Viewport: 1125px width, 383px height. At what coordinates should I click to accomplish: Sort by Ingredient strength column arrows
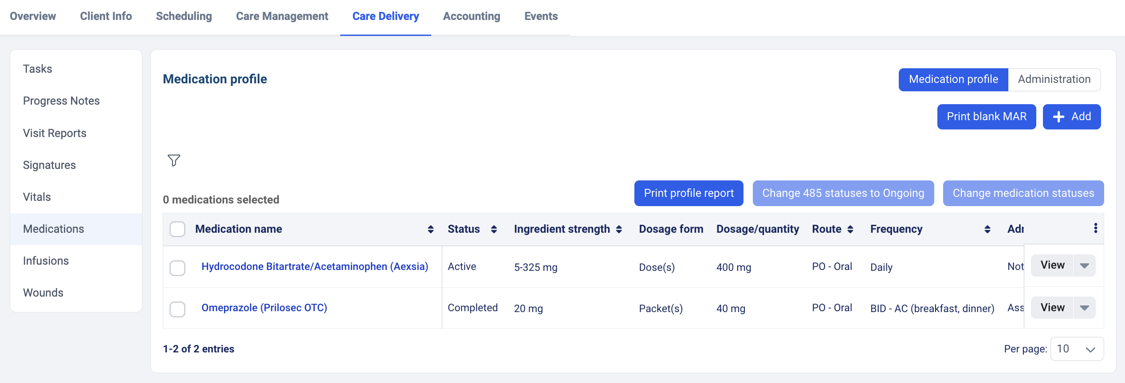pos(619,229)
